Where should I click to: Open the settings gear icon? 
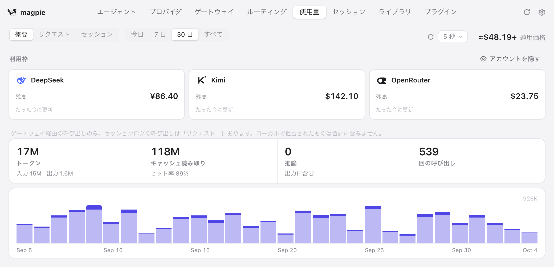click(x=541, y=12)
